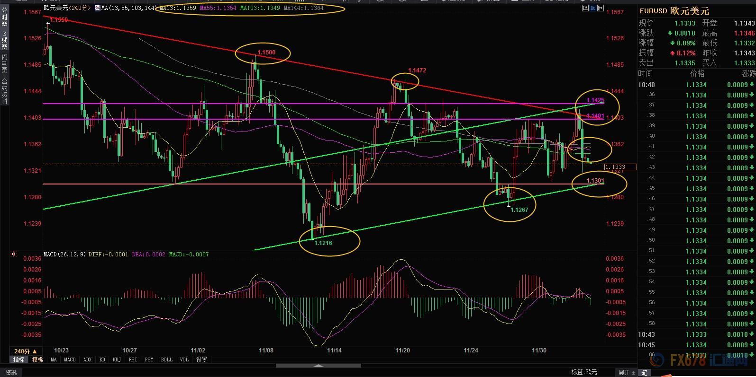The width and height of the screenshot is (756, 377).
Task: Toggle the RSI indicator
Action: tap(133, 359)
